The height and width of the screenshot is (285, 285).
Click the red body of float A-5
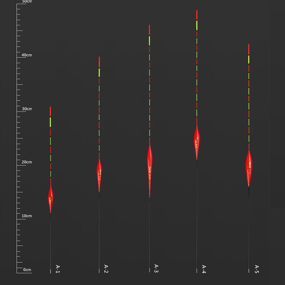coord(249,168)
